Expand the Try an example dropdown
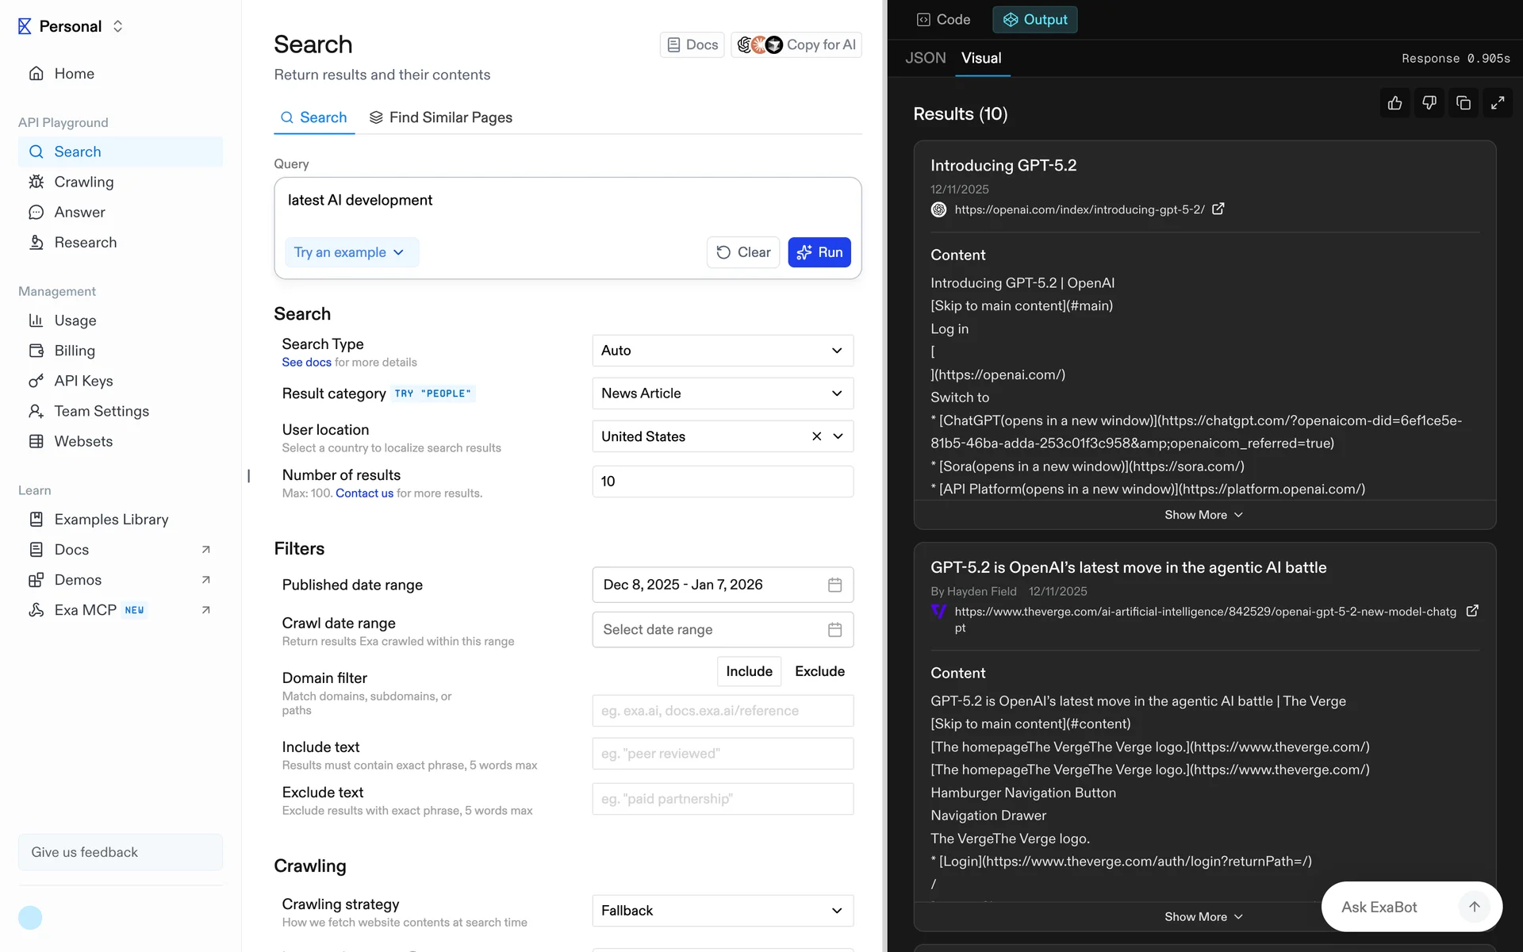This screenshot has width=1523, height=952. [350, 252]
